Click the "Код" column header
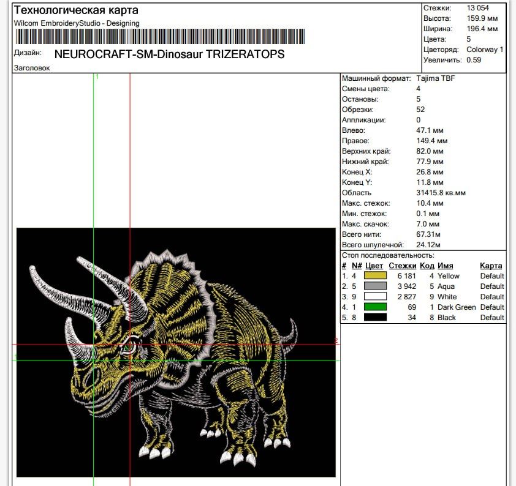Image resolution: width=516 pixels, height=486 pixels. [x=427, y=266]
